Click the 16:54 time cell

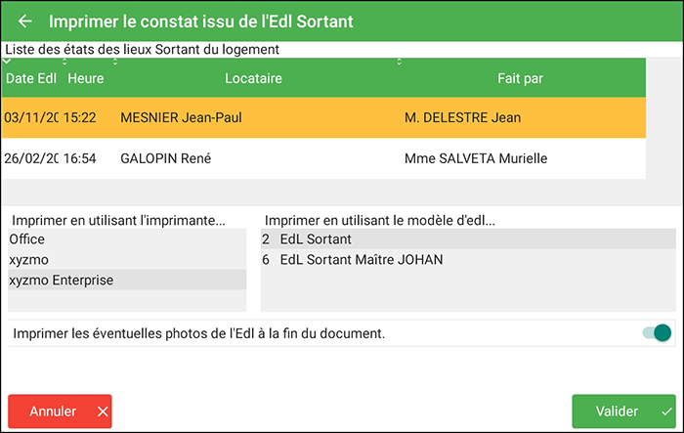coord(80,158)
